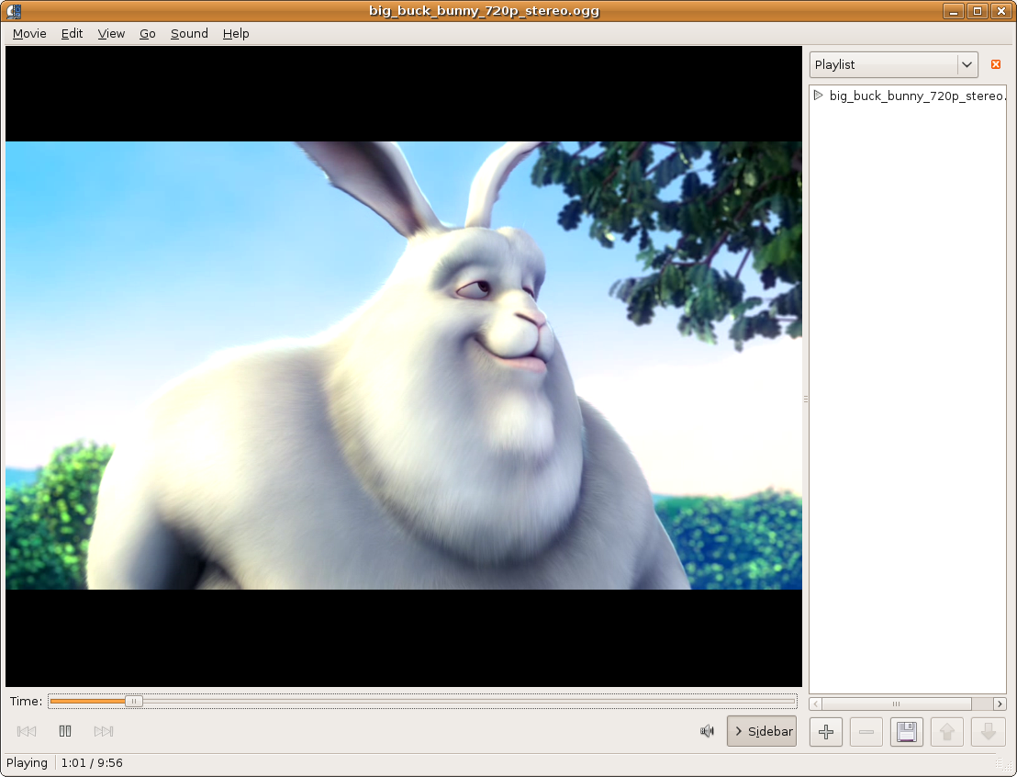Click the playlist scroll right arrow
Screen dimensions: 1017x777
point(1000,704)
